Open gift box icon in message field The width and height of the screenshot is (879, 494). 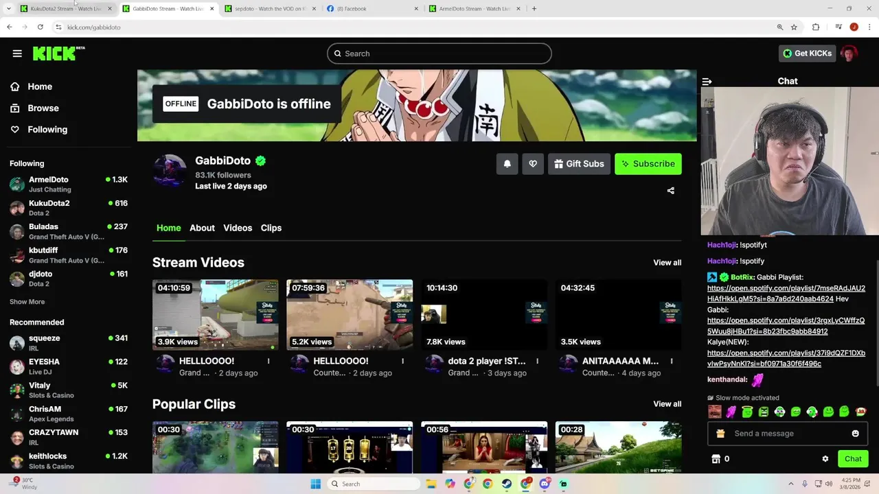[x=720, y=434]
